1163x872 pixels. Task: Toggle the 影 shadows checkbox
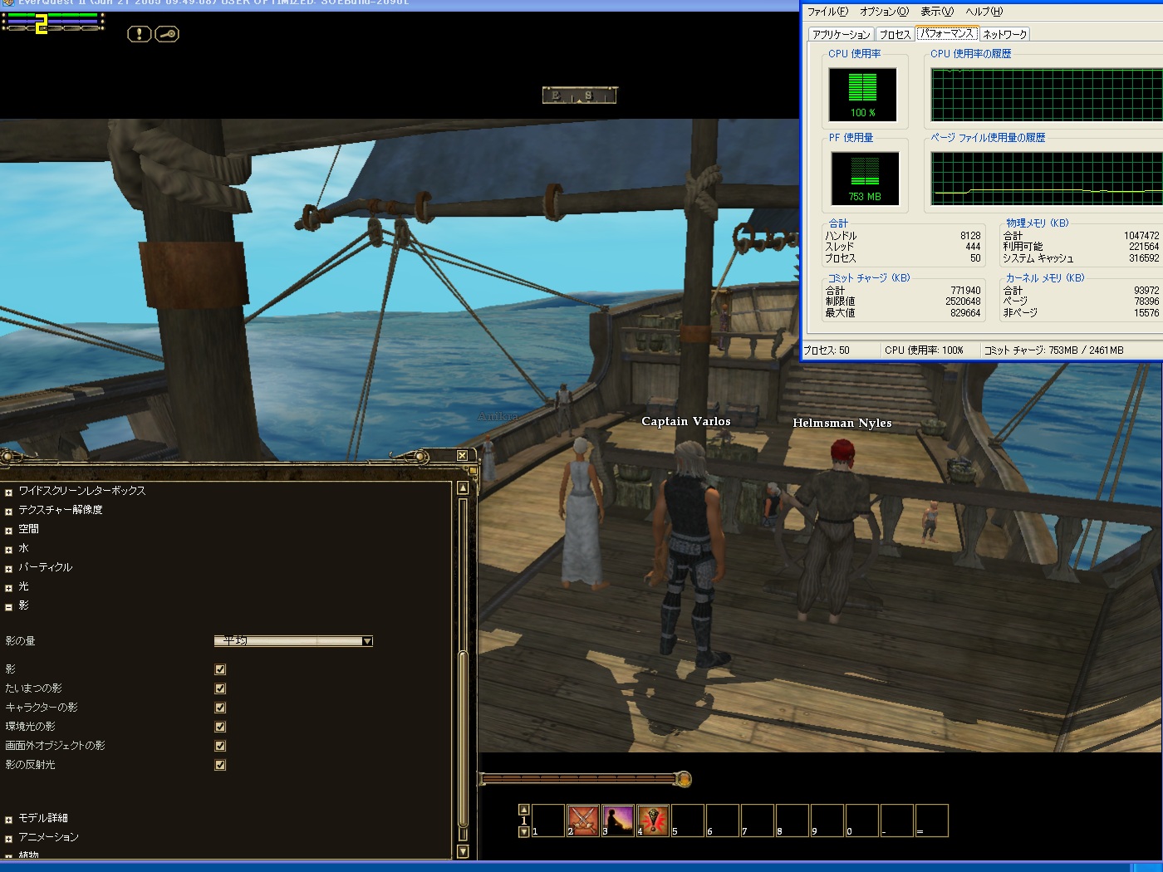coord(220,669)
